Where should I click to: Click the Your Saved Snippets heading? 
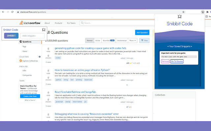click(179, 47)
